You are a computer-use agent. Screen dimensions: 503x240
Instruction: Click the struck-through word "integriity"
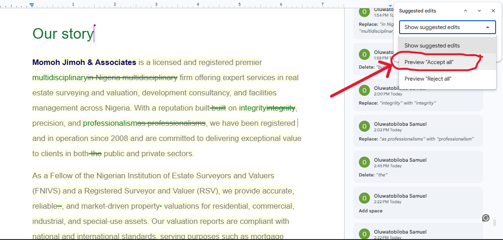tap(281, 108)
